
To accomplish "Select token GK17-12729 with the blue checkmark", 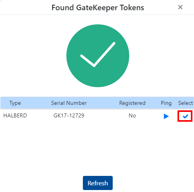I will click(x=185, y=116).
